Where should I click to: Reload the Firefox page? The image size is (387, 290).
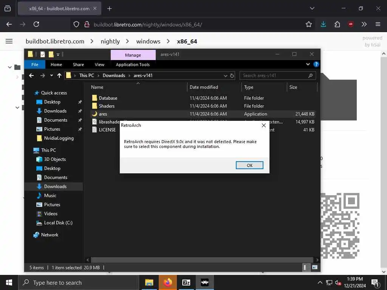coord(36,24)
